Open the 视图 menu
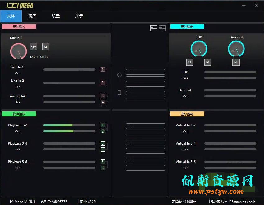 (x=33, y=16)
